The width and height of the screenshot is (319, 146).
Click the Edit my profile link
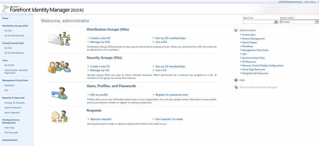[x=99, y=95]
